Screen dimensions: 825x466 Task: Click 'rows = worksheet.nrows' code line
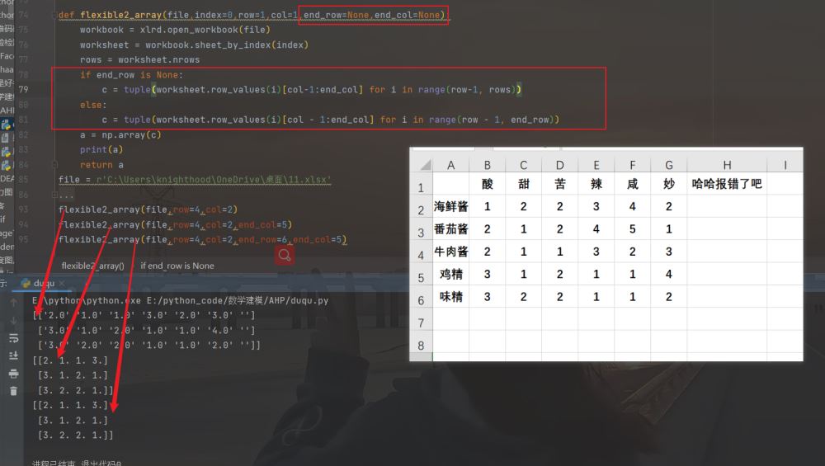point(140,59)
